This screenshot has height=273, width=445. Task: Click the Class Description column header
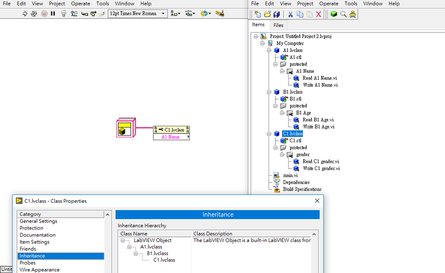tap(251, 233)
